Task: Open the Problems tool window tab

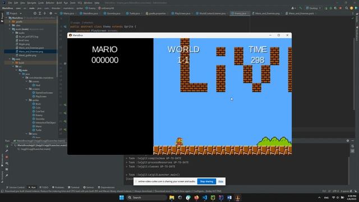Action: click(58, 187)
